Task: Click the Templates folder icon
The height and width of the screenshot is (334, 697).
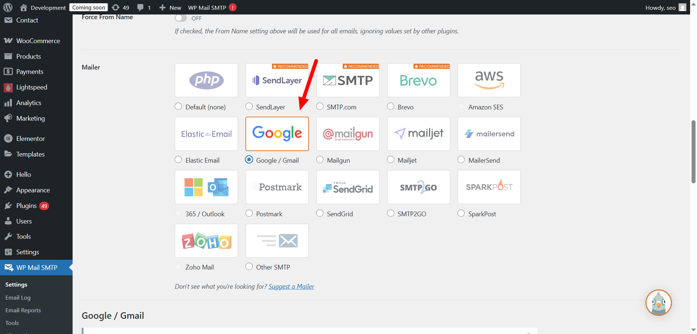Action: (8, 154)
